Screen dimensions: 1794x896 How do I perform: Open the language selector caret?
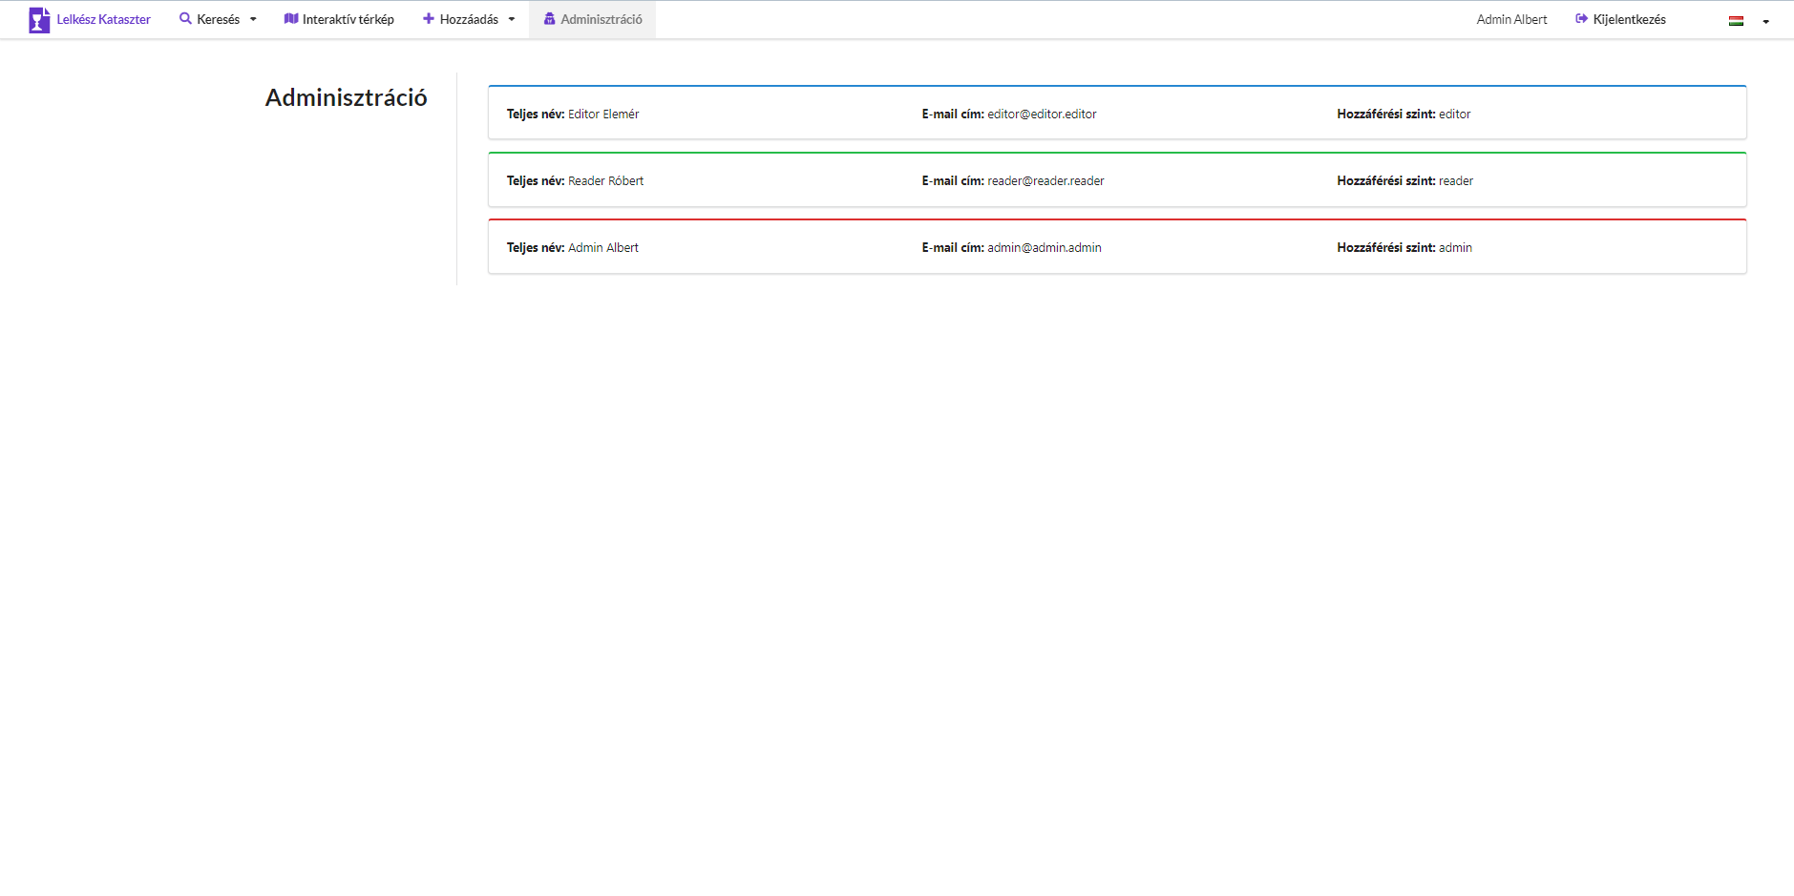click(1765, 22)
